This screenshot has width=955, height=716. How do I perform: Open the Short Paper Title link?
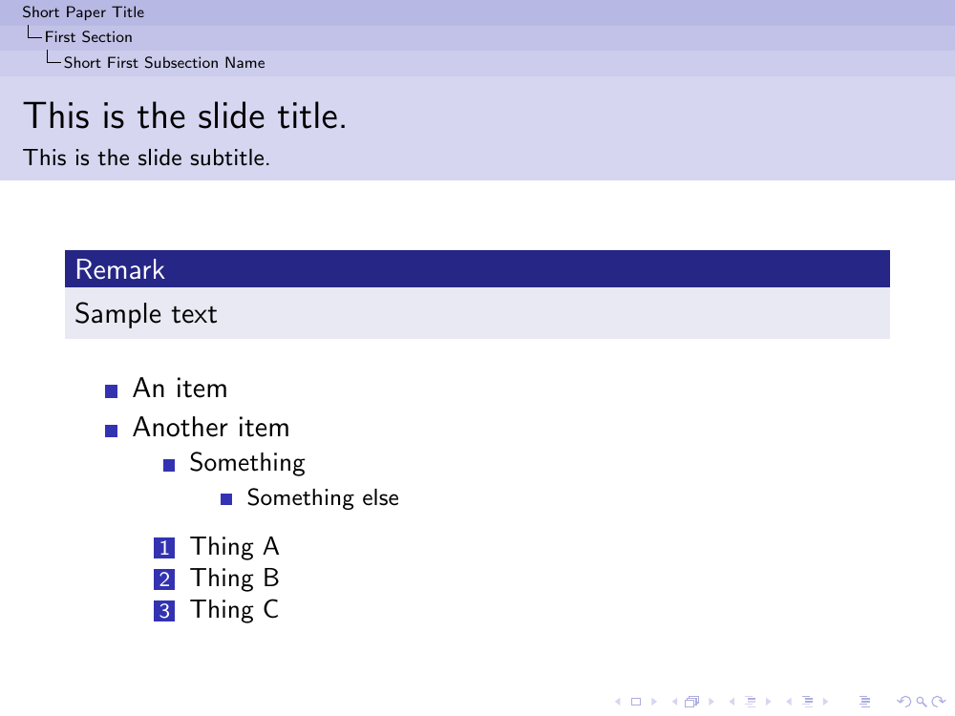83,12
